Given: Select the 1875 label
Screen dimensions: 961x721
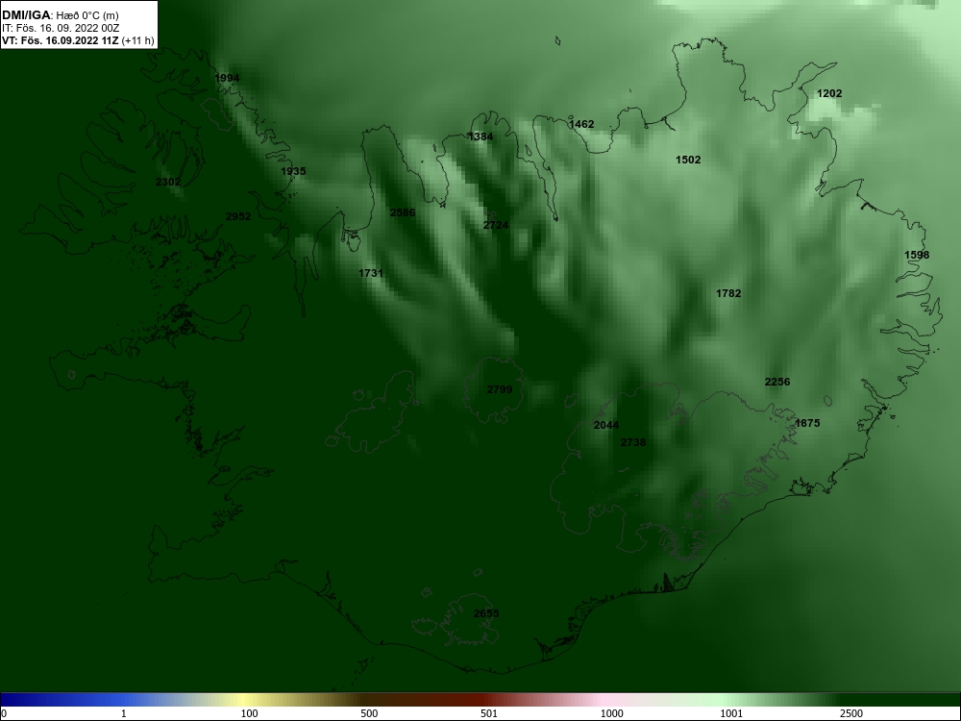Looking at the screenshot, I should 807,423.
